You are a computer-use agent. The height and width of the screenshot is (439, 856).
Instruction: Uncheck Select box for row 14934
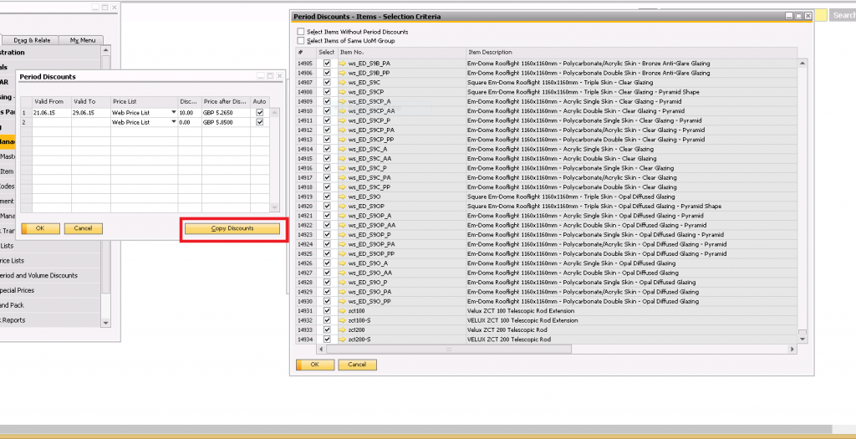327,339
